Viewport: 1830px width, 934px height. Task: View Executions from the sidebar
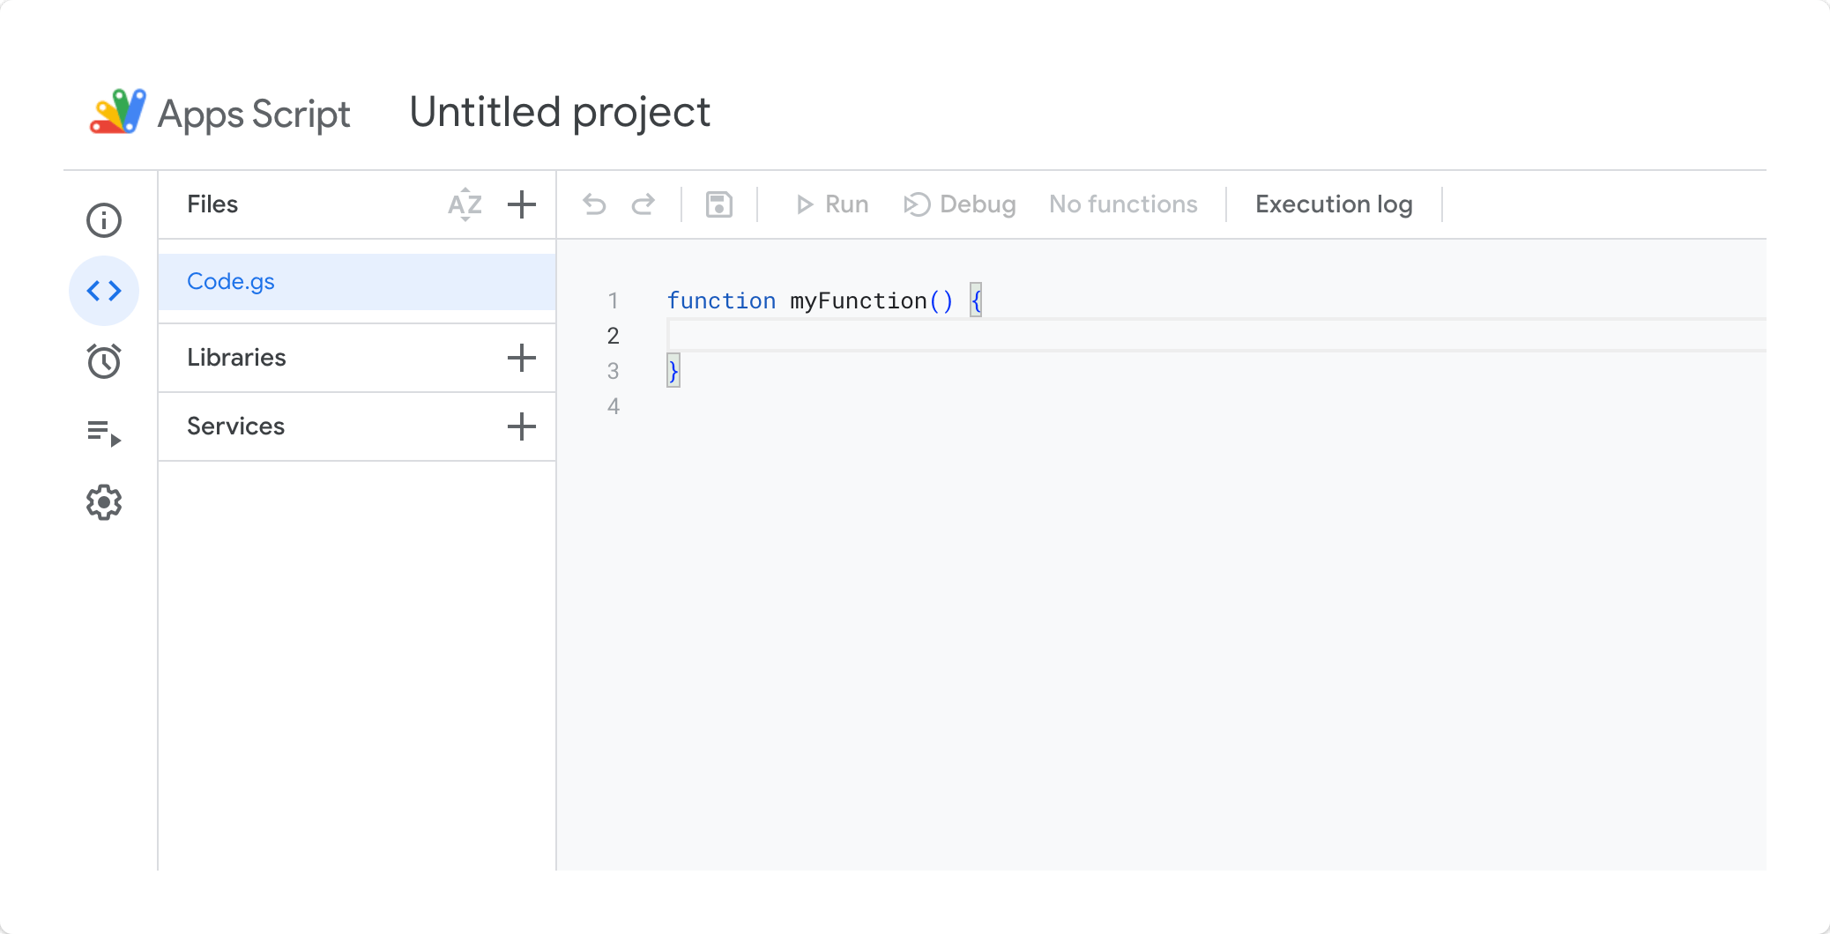104,431
